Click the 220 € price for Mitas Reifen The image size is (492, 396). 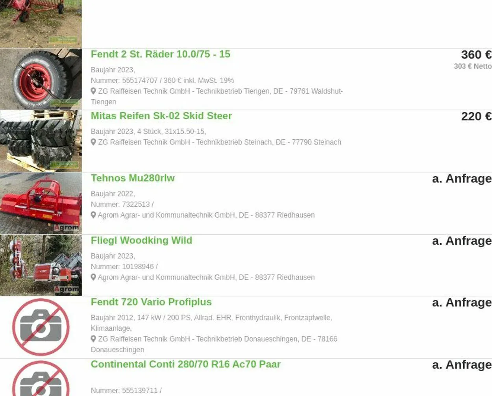476,117
